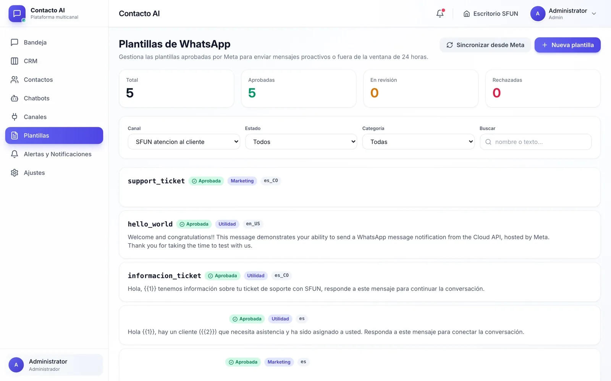Open the support_ticket template

click(360, 187)
